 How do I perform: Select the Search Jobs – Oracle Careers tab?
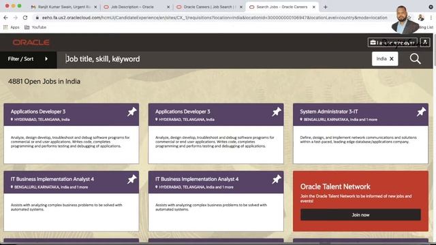[282, 7]
